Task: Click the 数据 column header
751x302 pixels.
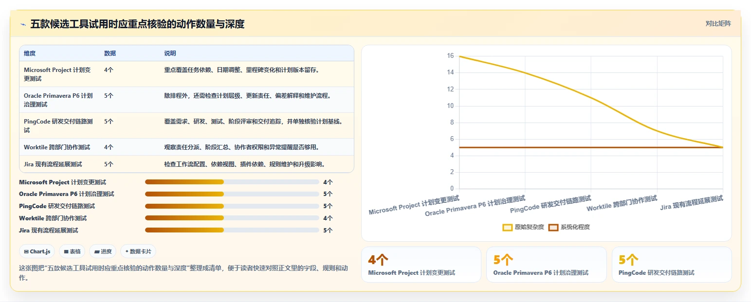Action: click(110, 53)
